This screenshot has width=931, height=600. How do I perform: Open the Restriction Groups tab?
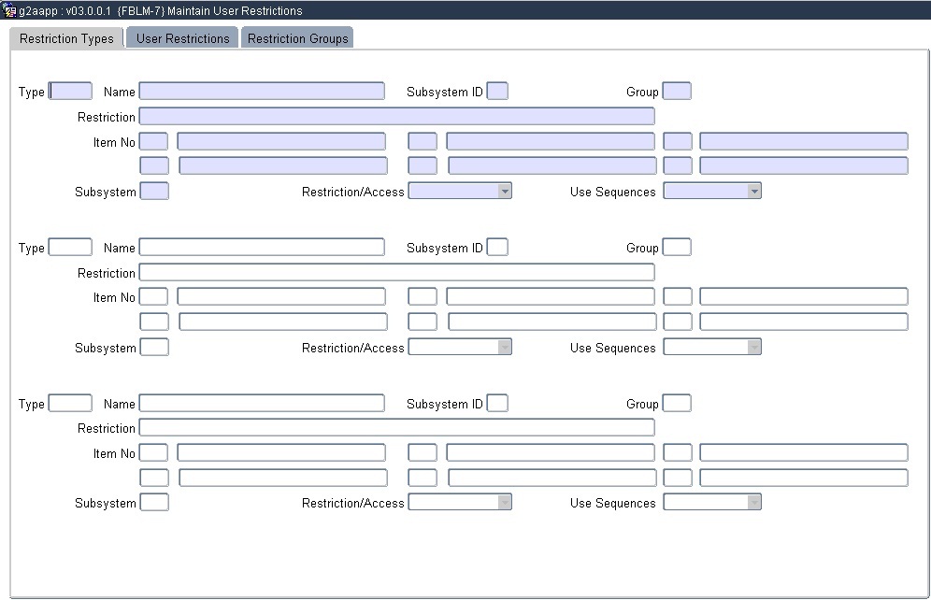pyautogui.click(x=297, y=38)
